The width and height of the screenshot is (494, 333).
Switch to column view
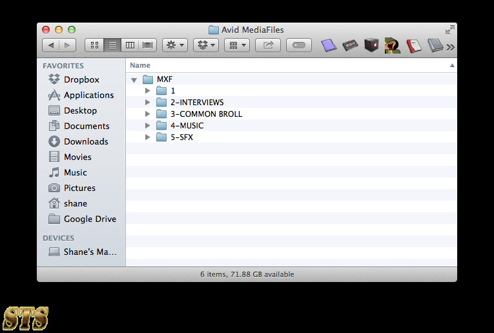(x=130, y=45)
